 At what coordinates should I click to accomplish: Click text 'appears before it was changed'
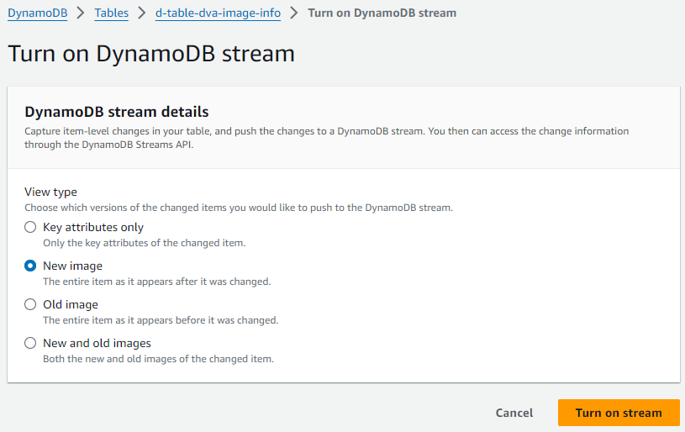202,320
